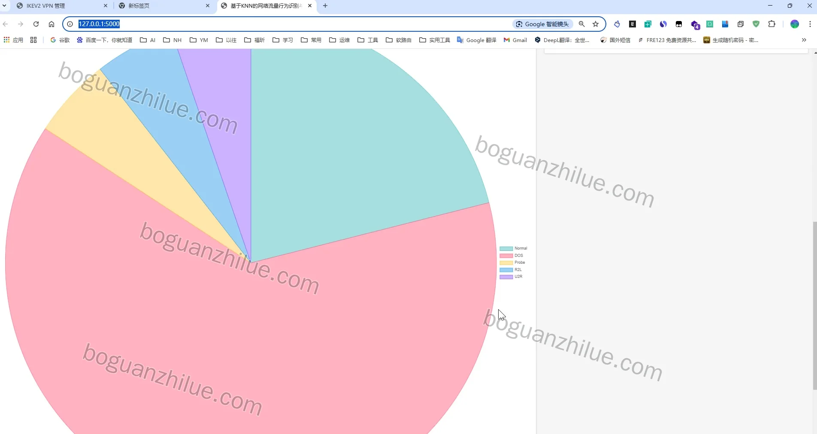Open the 福昕 bookmarks folder
The width and height of the screenshot is (817, 434).
(x=254, y=40)
